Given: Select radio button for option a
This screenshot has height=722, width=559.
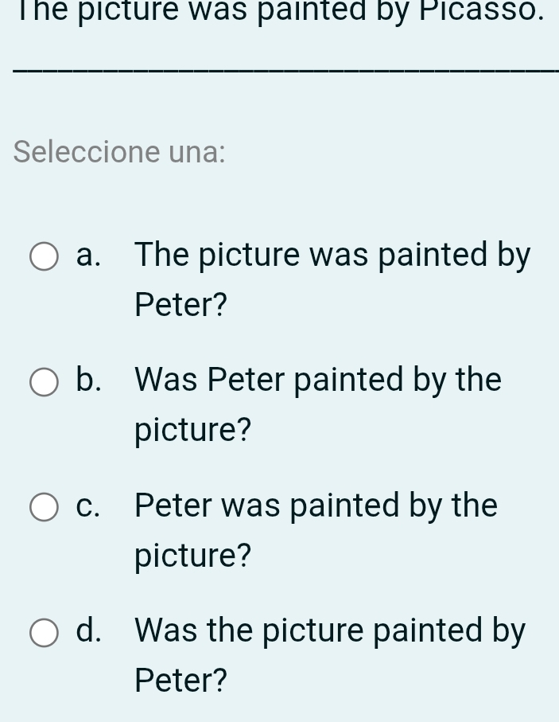Looking at the screenshot, I should tap(44, 256).
